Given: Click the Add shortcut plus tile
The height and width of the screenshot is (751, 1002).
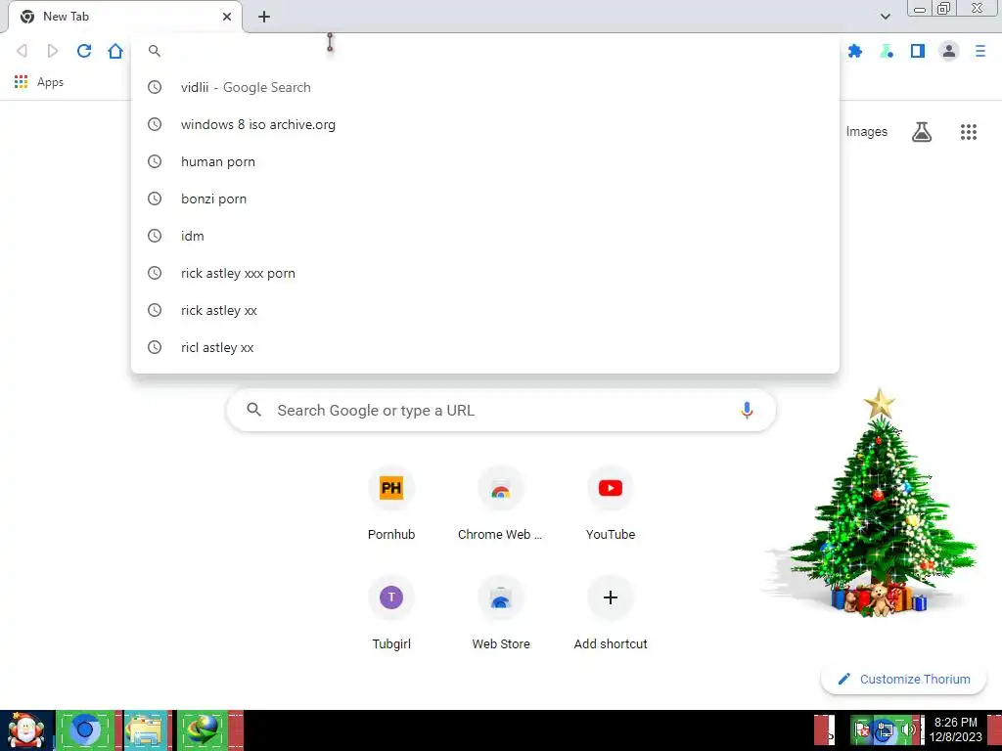Looking at the screenshot, I should 611,614.
